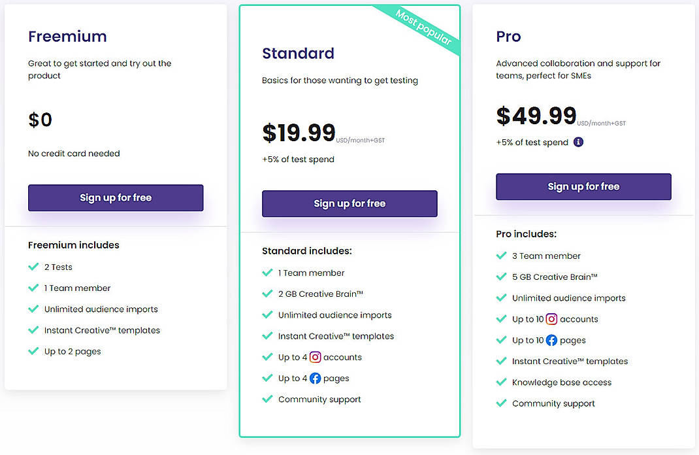Click the checkmark beside '5 GB Creative Brain'

[x=501, y=277]
